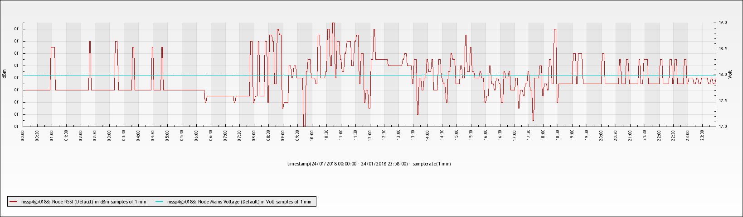Click the 17.0 value on Volt axis
The height and width of the screenshot is (217, 743).
click(723, 127)
